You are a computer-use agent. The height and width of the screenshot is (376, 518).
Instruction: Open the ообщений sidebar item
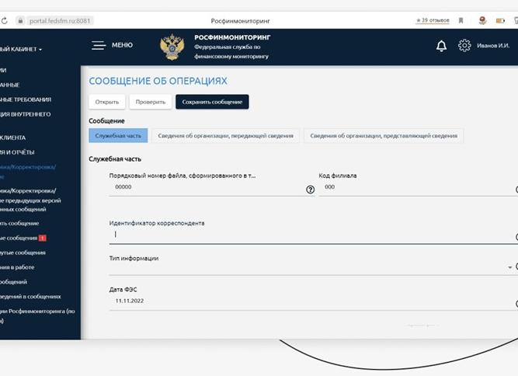(13, 282)
